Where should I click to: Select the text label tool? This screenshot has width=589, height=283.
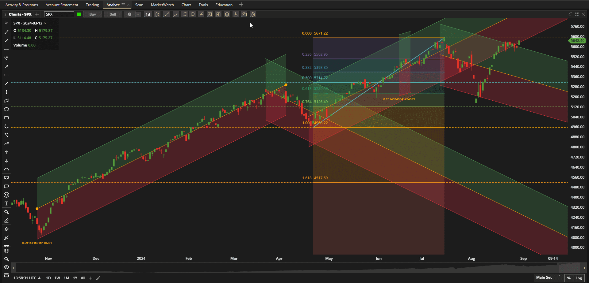6,203
